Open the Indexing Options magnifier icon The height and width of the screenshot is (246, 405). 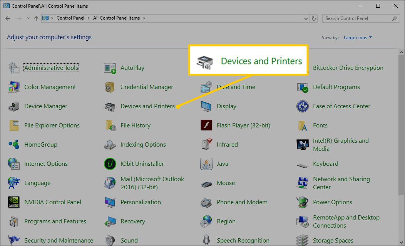[110, 145]
